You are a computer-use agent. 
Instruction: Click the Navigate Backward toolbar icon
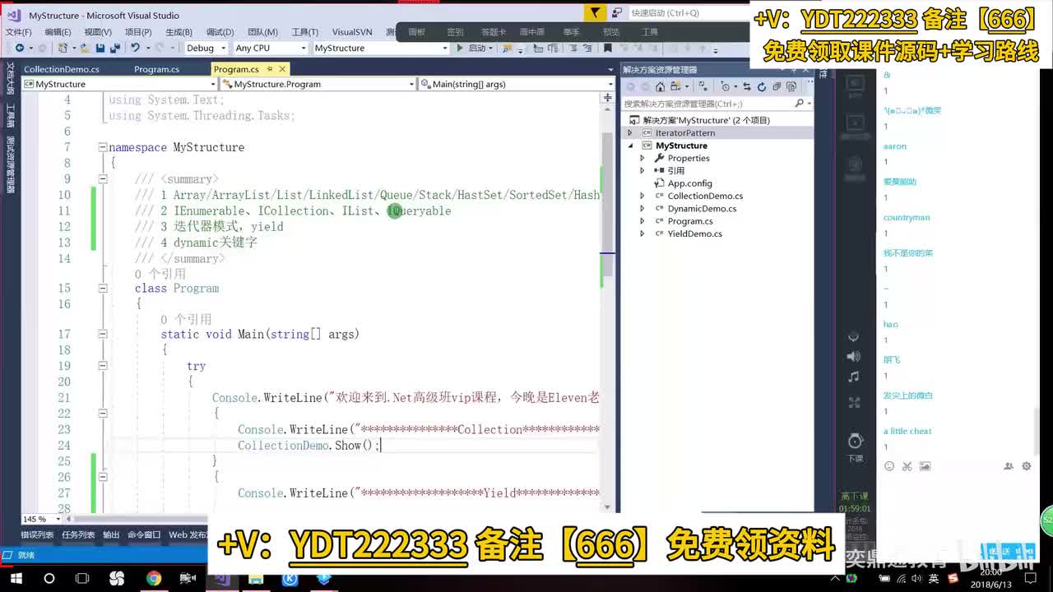[x=19, y=48]
